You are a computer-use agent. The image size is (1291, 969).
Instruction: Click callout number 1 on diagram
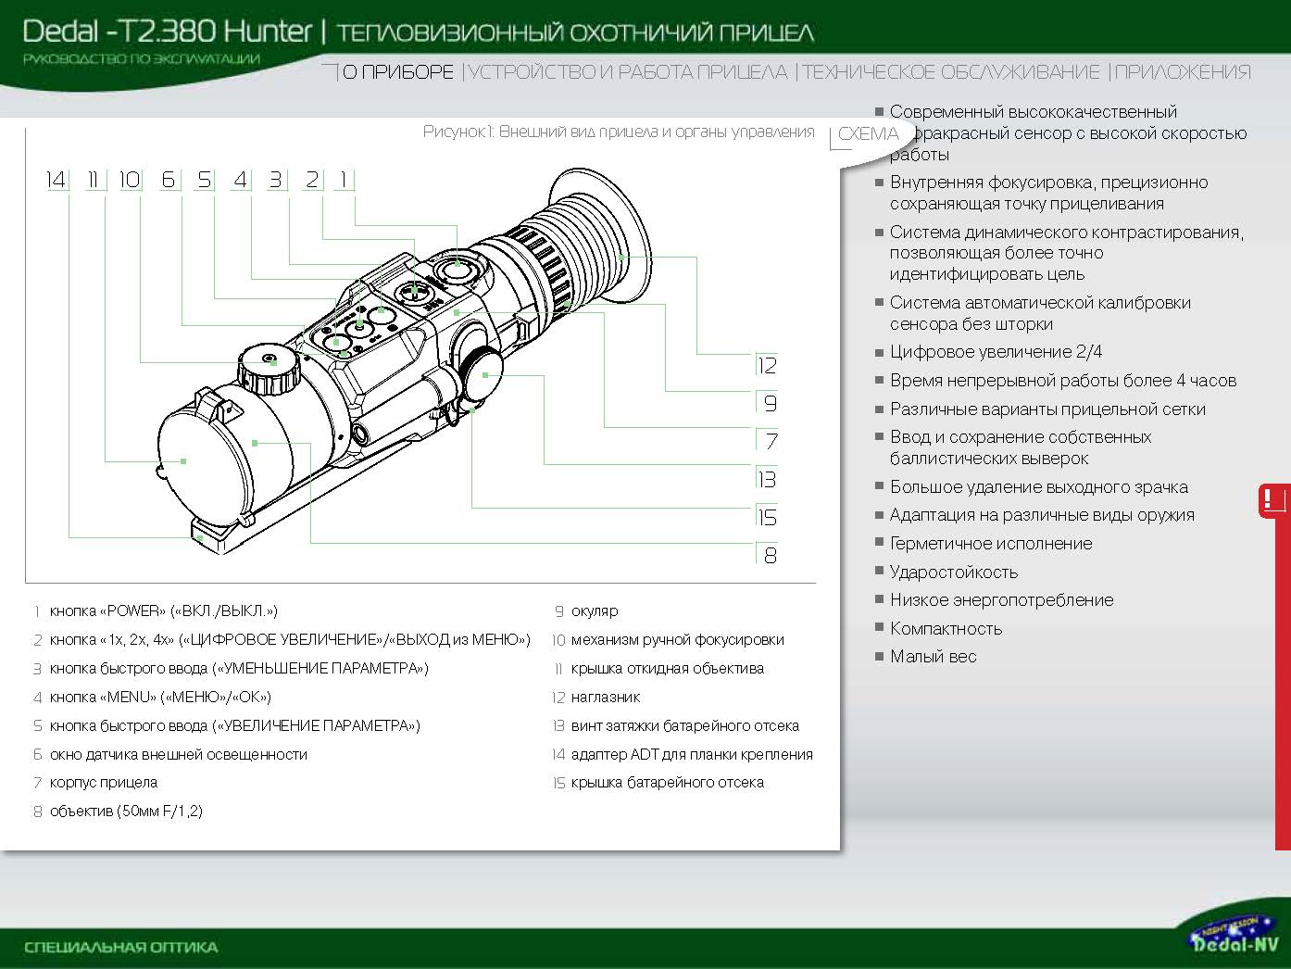pos(345,180)
